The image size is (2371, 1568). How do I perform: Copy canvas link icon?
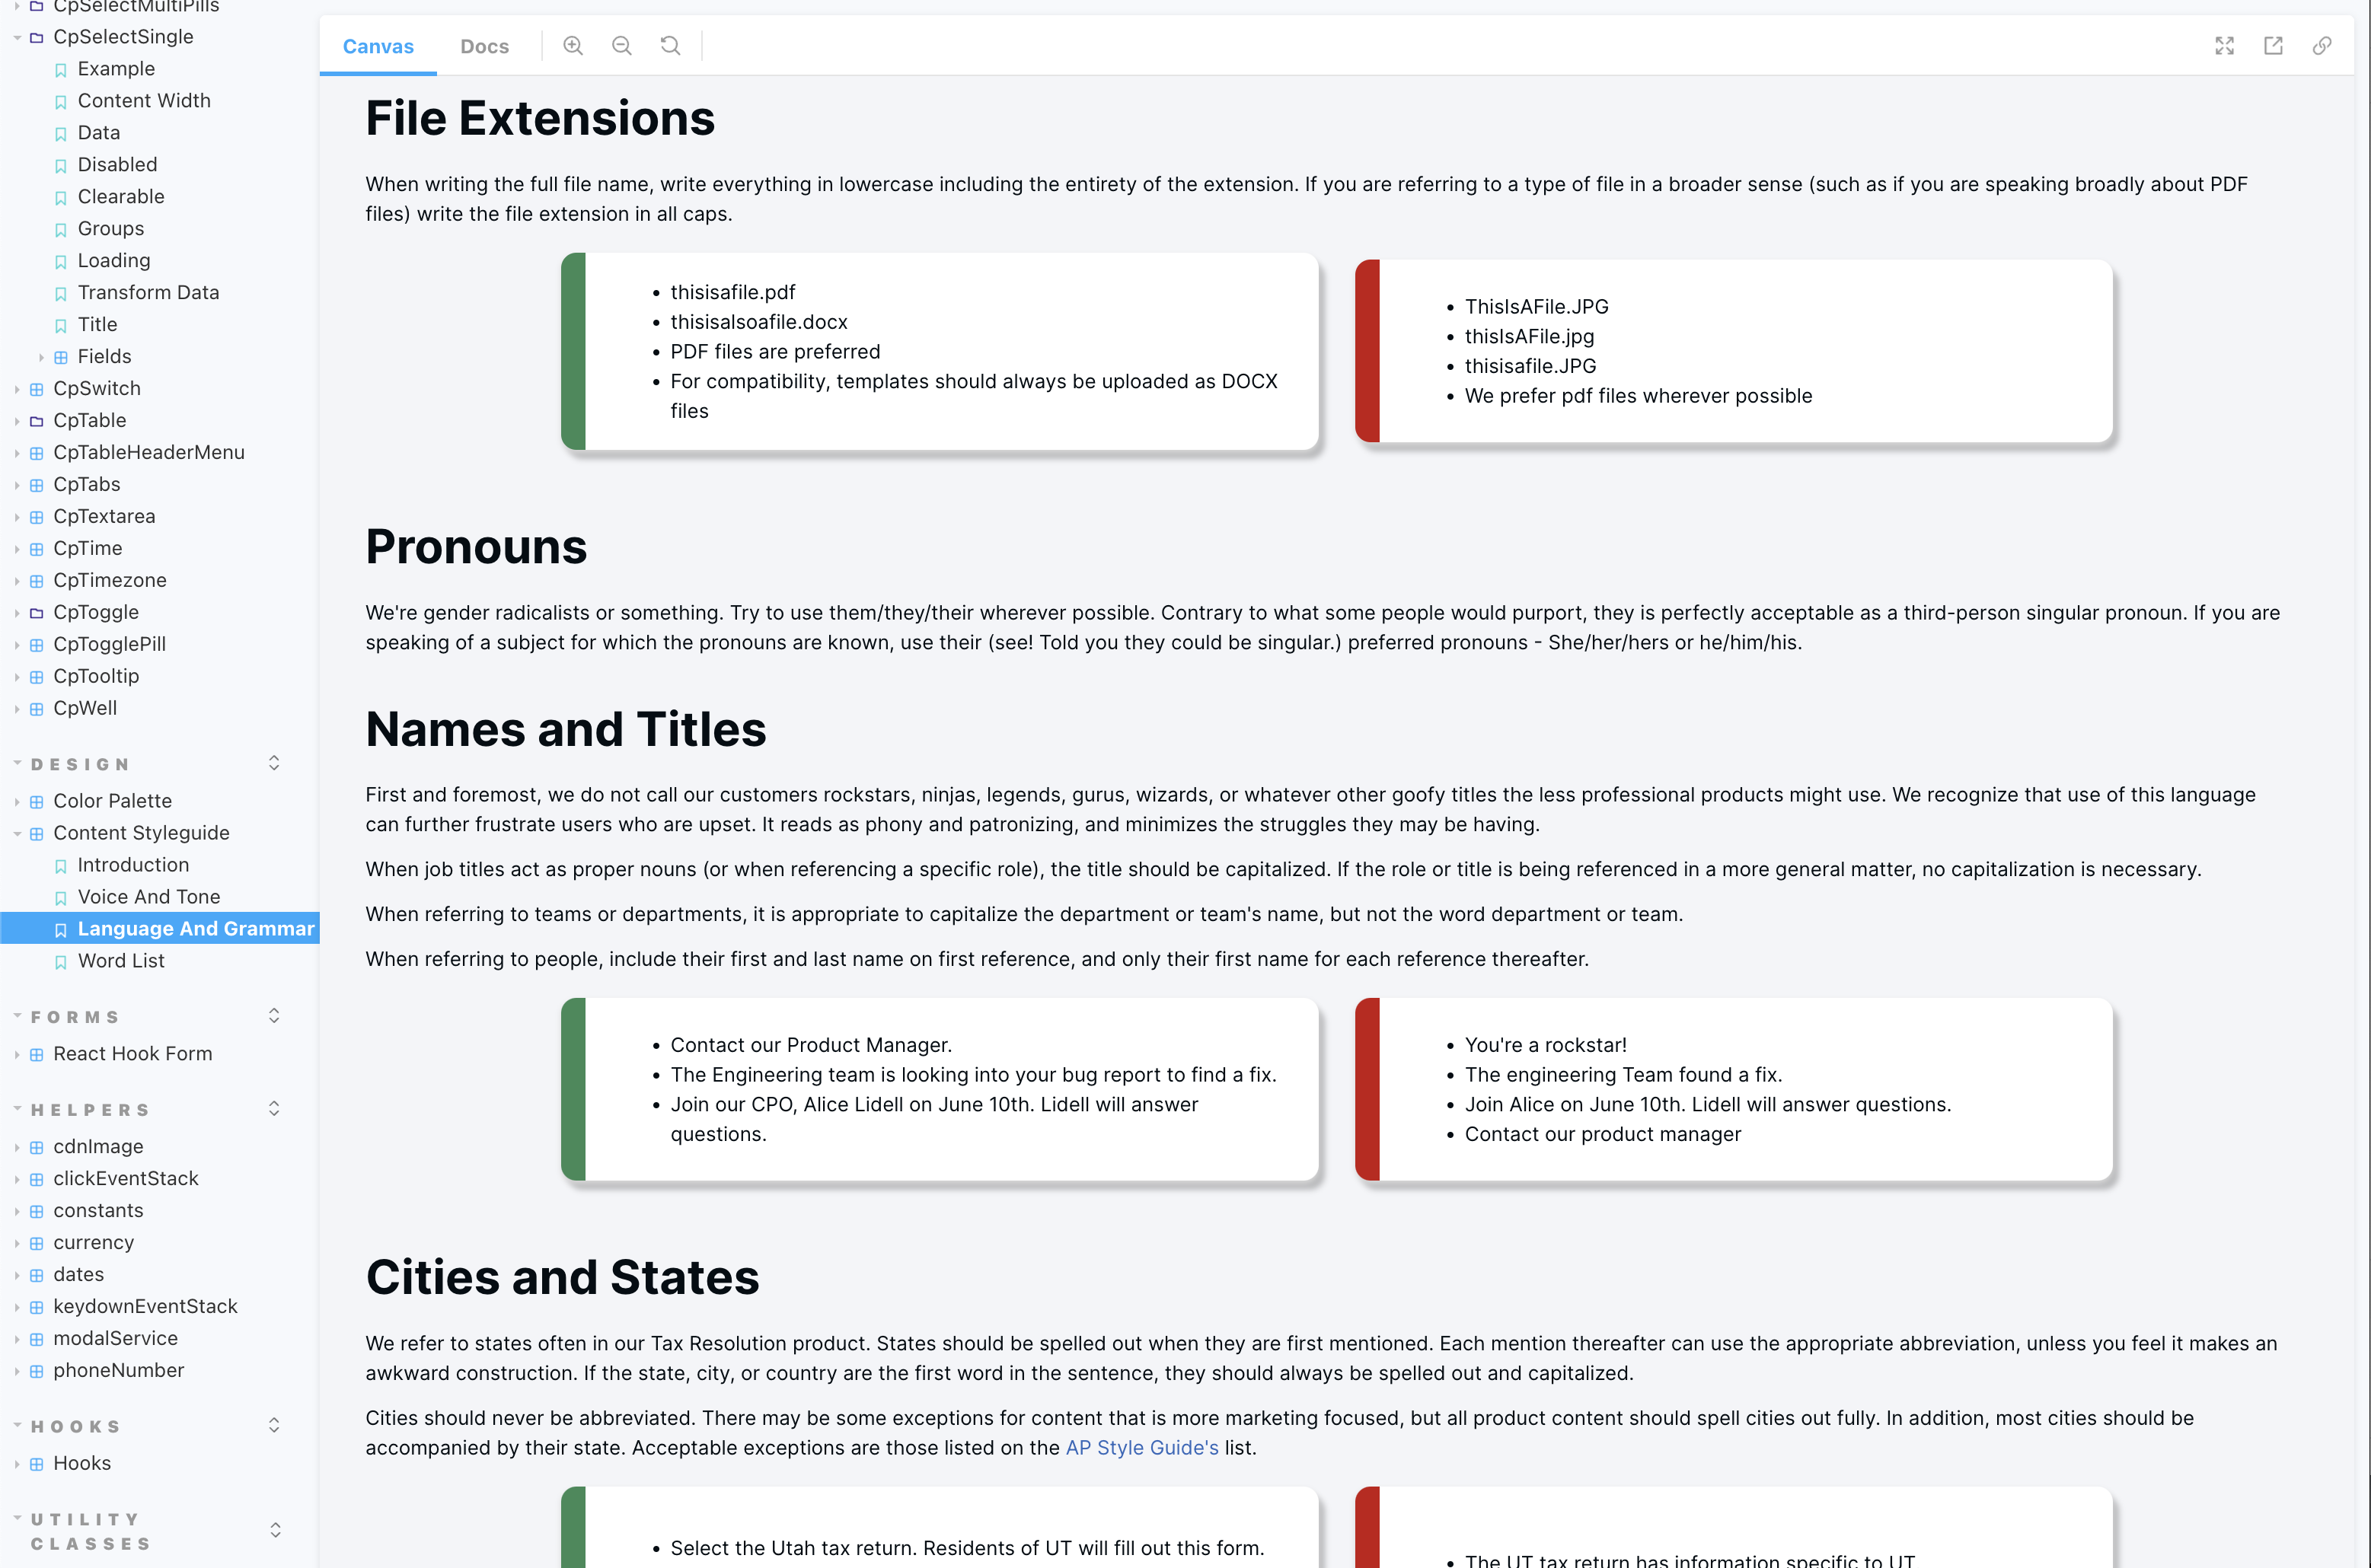[x=2322, y=46]
